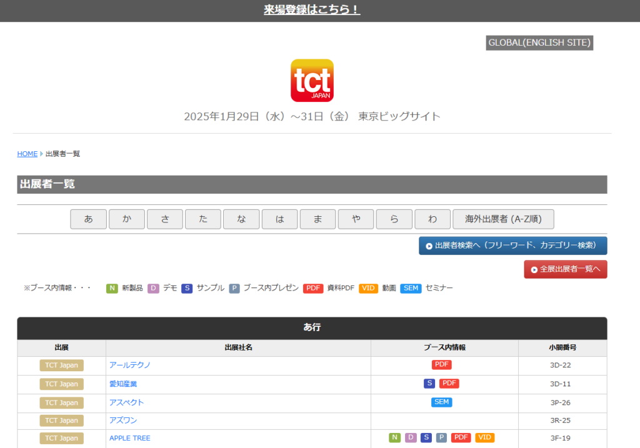
Task: Open the アールテクノ exhibitor link
Action: coord(130,365)
